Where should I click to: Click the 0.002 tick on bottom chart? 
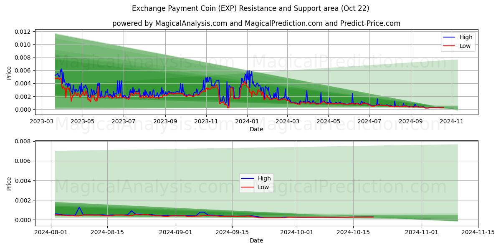coord(23,200)
